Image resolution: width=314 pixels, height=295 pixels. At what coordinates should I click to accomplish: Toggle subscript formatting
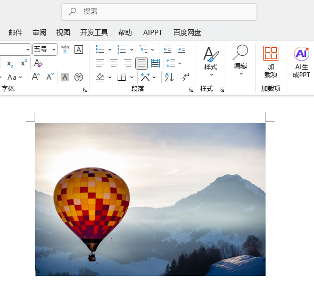pyautogui.click(x=10, y=63)
